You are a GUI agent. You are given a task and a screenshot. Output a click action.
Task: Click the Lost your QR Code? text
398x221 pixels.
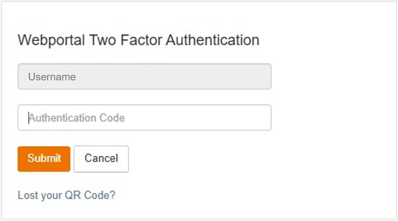pyautogui.click(x=66, y=195)
